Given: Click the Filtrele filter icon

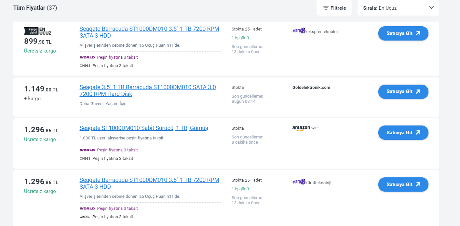Looking at the screenshot, I should pos(326,8).
